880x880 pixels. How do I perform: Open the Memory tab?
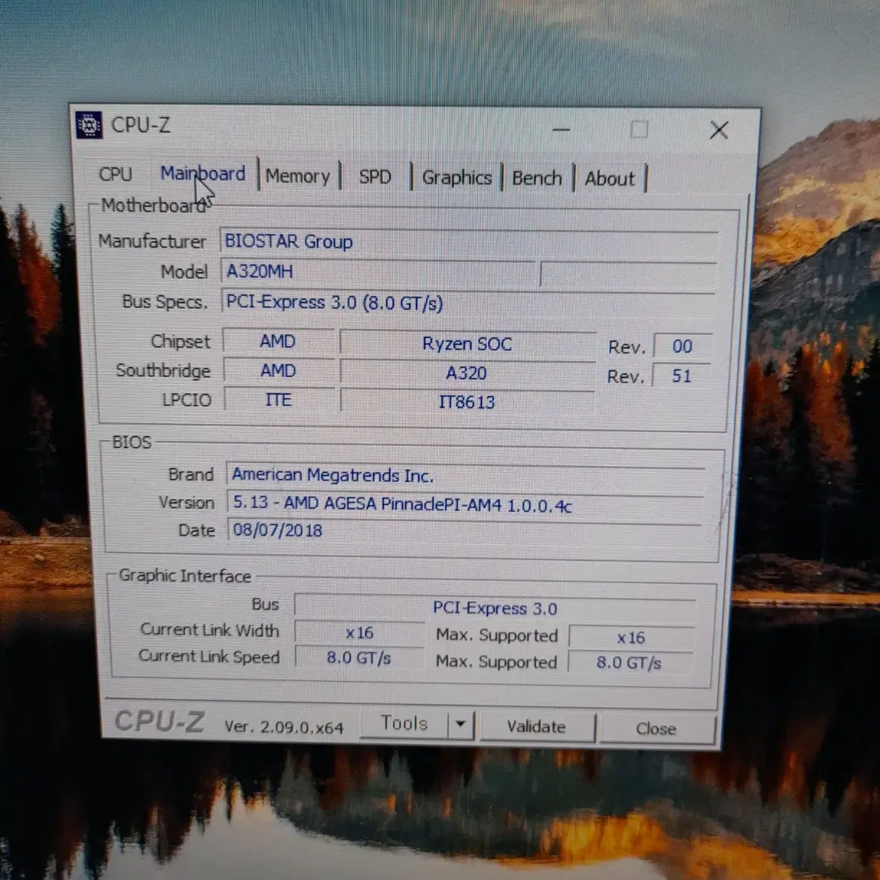coord(298,176)
